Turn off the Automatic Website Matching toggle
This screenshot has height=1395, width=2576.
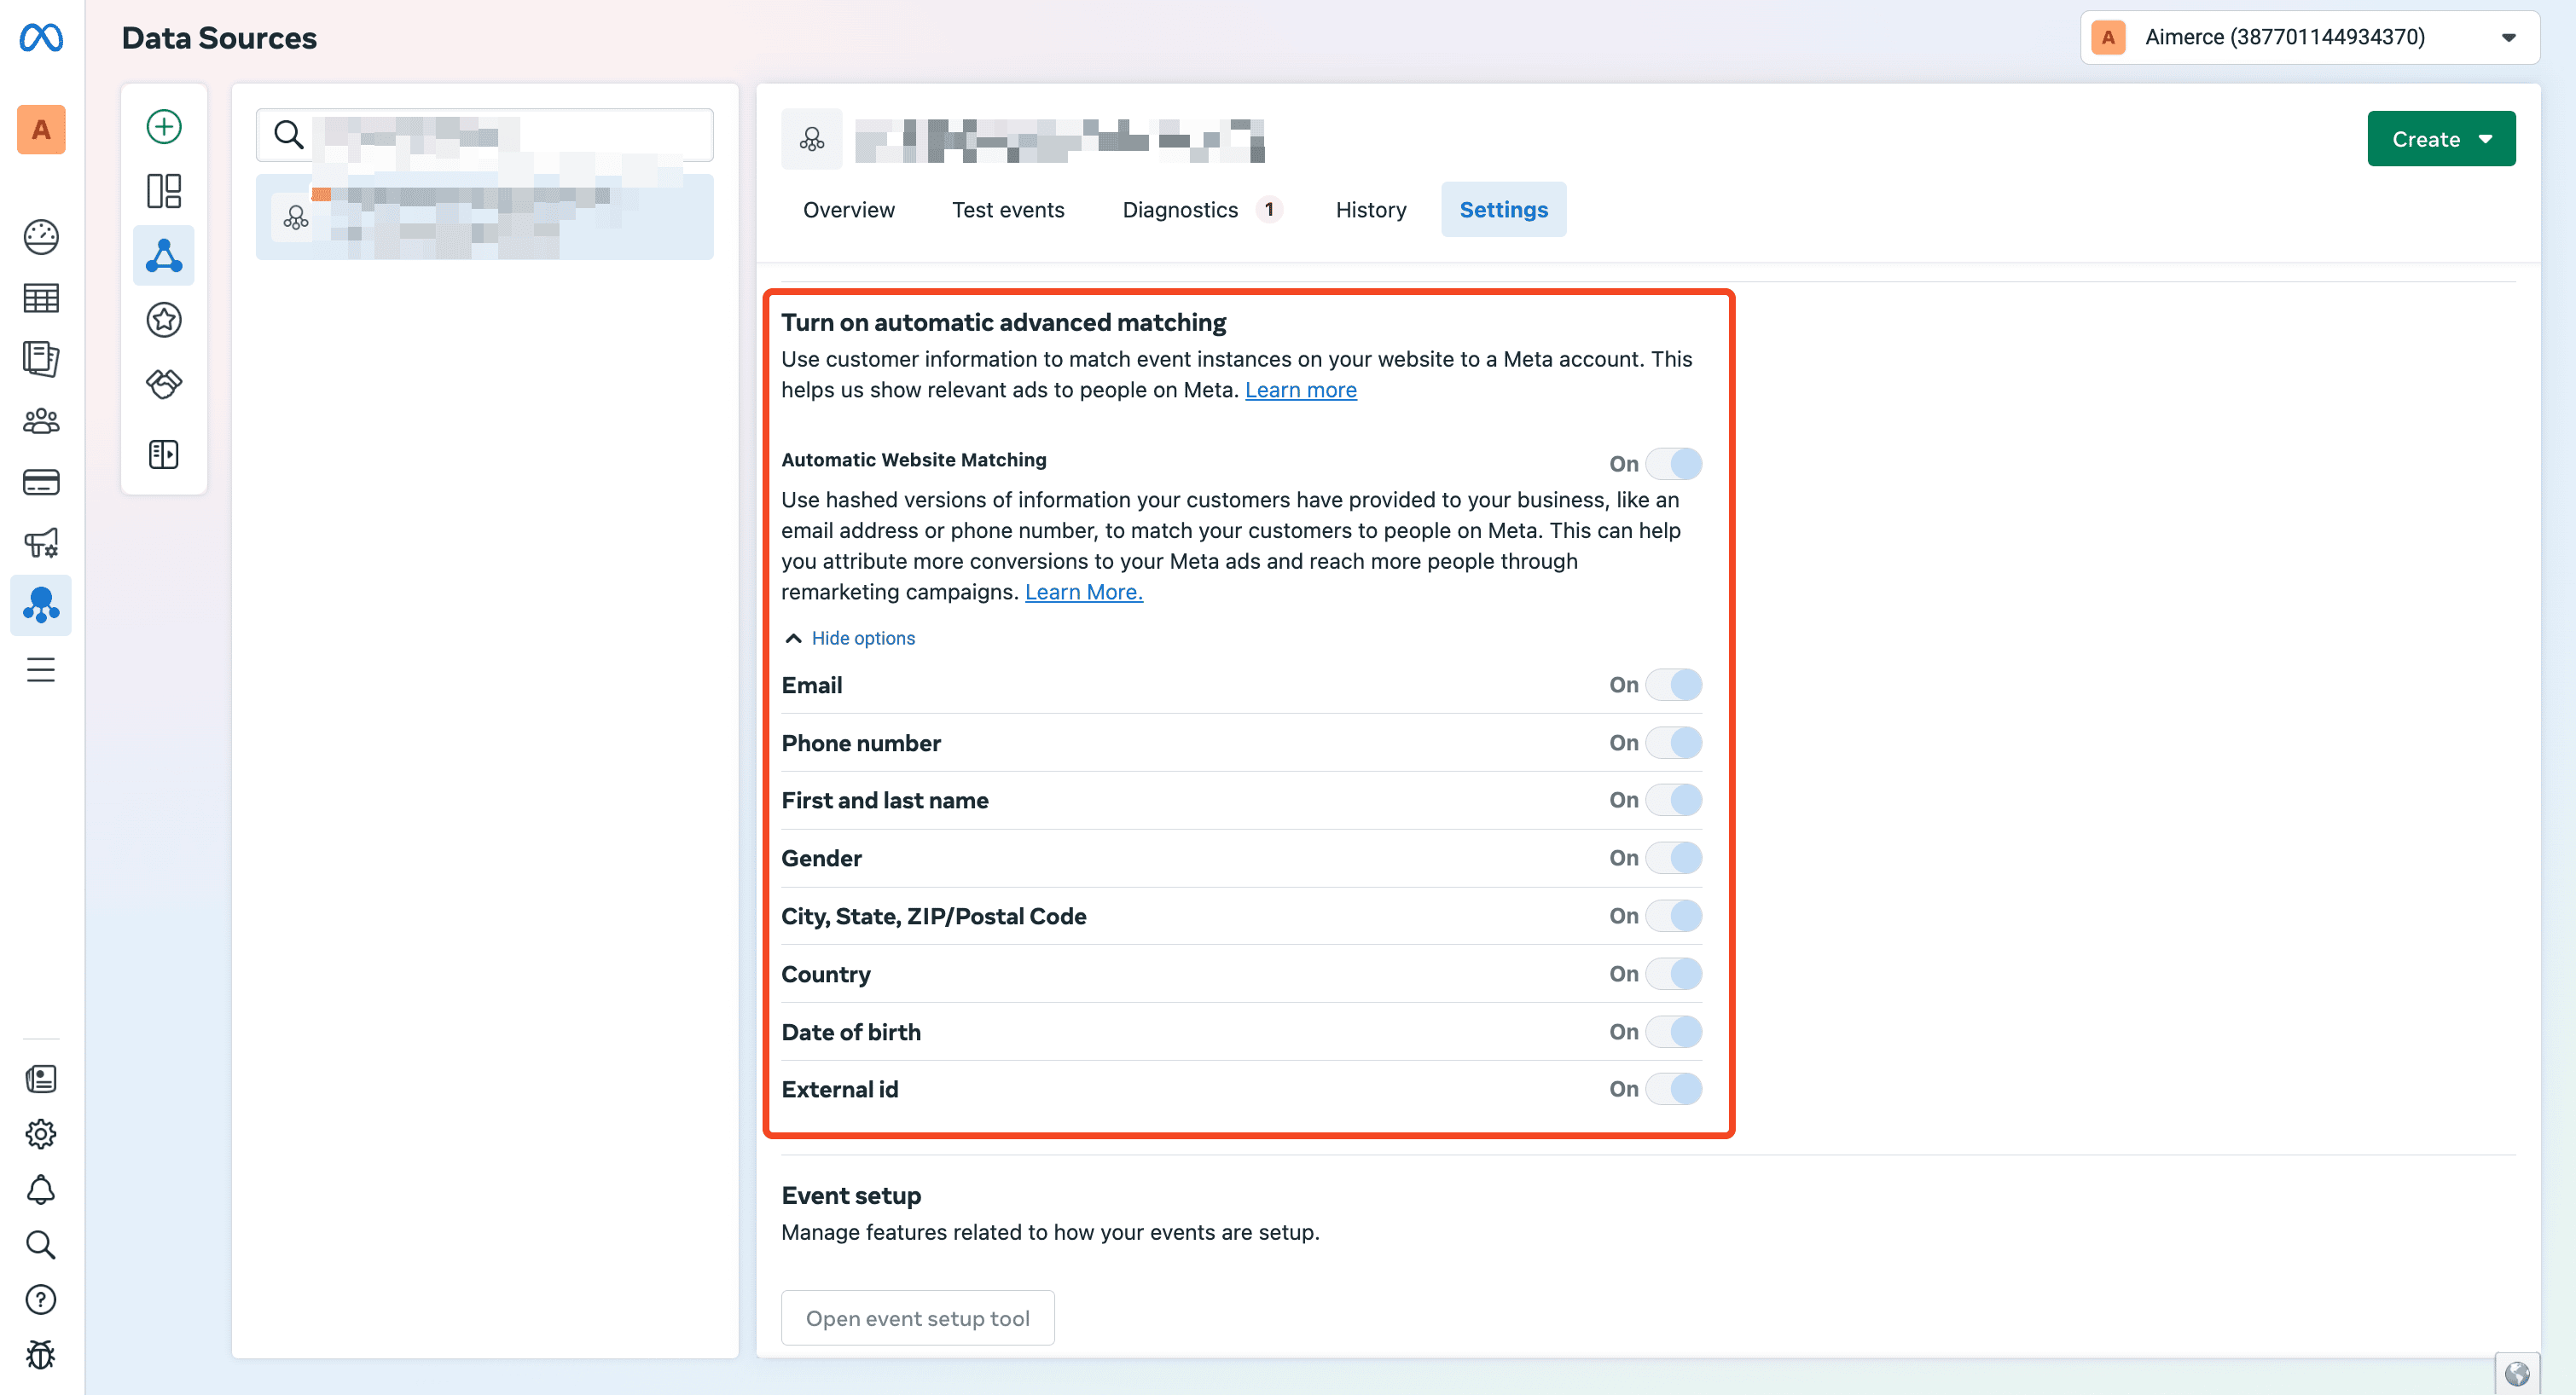[1673, 464]
